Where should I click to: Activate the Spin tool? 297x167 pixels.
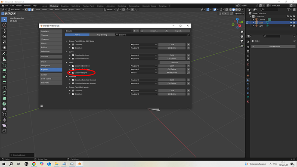click(x=4, y=104)
